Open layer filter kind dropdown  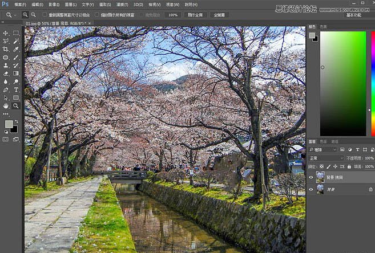coord(322,150)
